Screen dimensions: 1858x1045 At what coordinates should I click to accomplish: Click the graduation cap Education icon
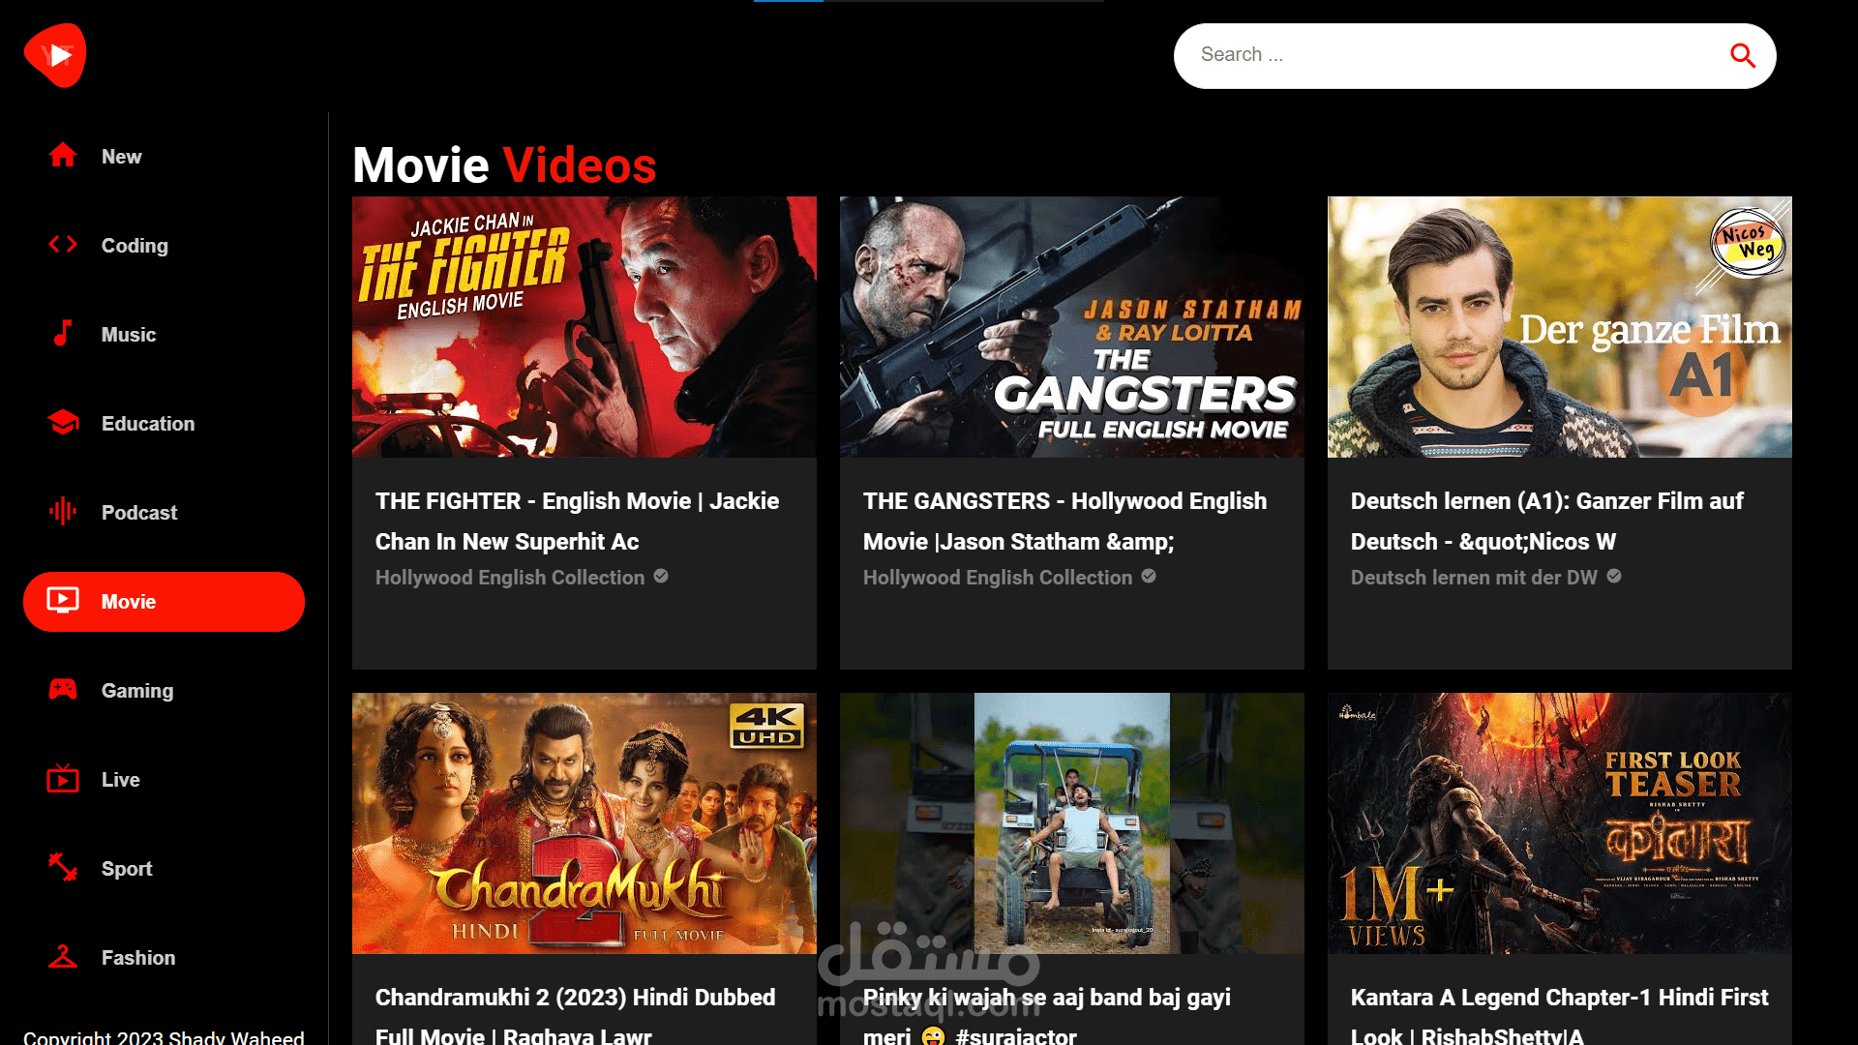pyautogui.click(x=63, y=422)
